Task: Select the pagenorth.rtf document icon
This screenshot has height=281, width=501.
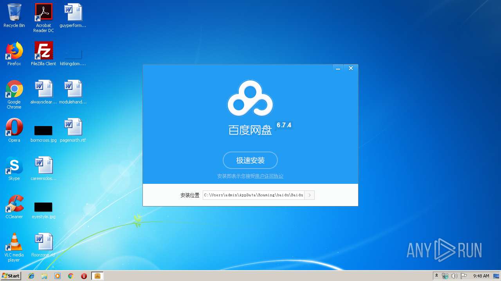Action: point(73,130)
